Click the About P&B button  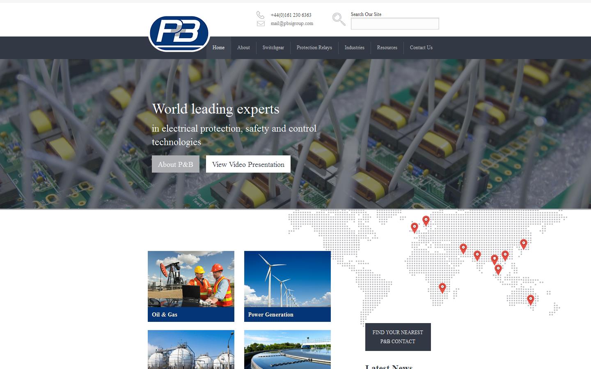175,164
